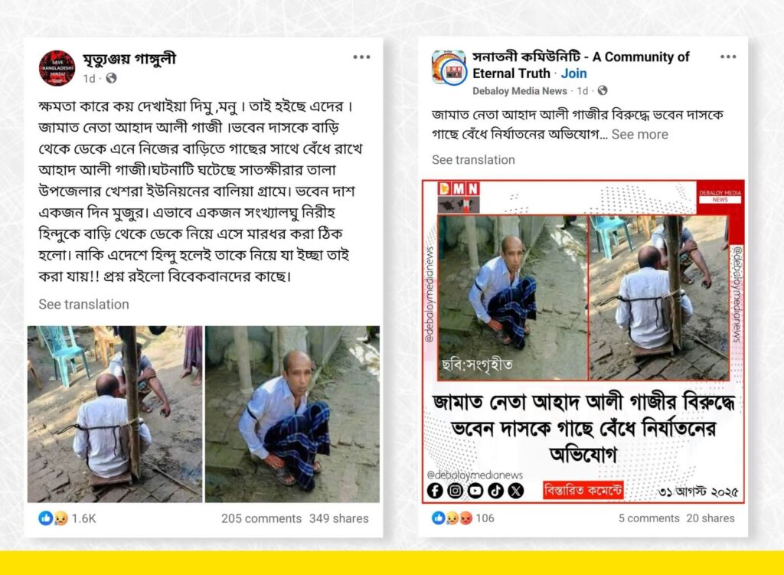The width and height of the screenshot is (784, 575).
Task: View 349 shares on left post
Action: tap(338, 518)
